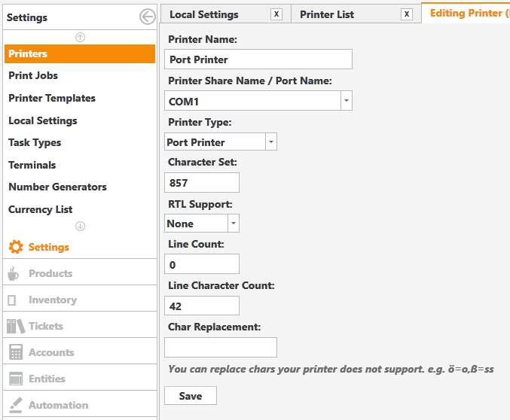Switch to the Local Settings tab

click(x=204, y=14)
